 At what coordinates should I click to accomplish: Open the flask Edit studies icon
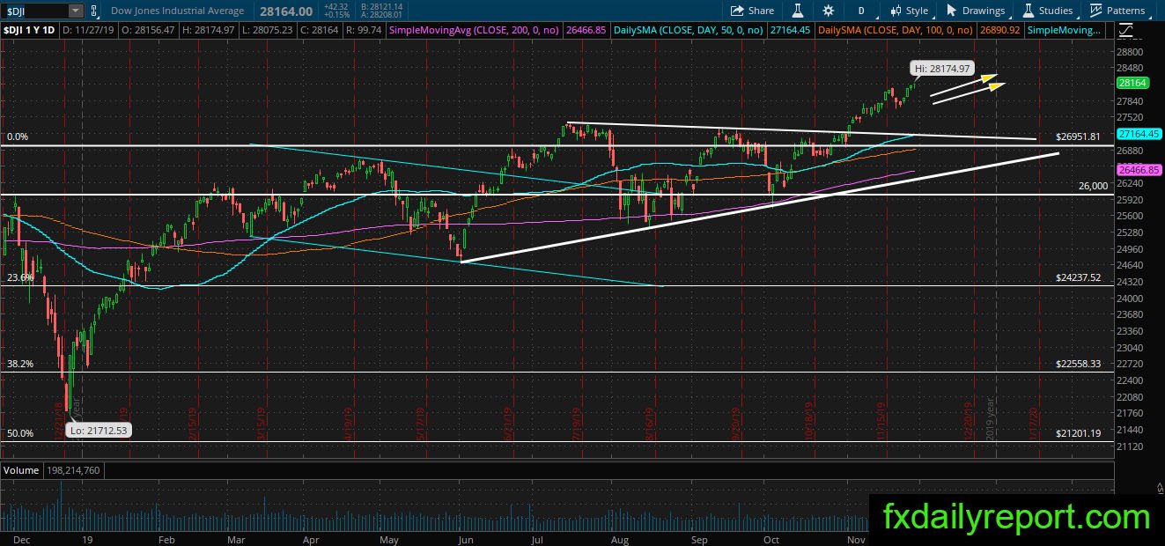pyautogui.click(x=798, y=11)
